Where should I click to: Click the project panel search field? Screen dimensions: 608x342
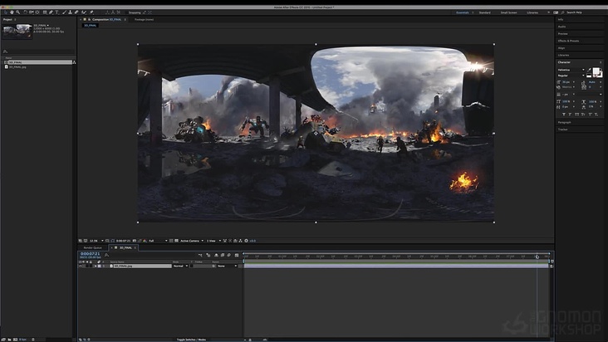pos(39,51)
